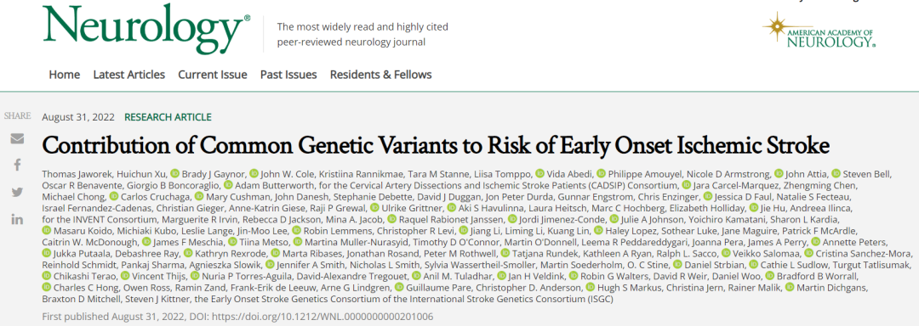Open Residents & Fellows section
Screen dimensions: 919x326
381,75
